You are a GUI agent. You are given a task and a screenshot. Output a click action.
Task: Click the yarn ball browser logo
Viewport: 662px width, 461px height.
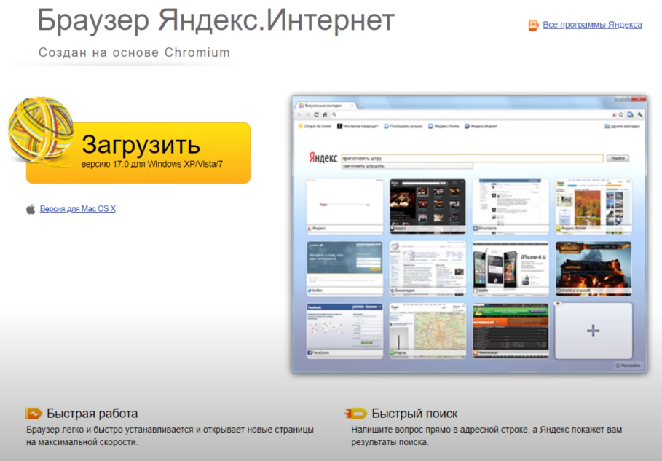coord(41,130)
